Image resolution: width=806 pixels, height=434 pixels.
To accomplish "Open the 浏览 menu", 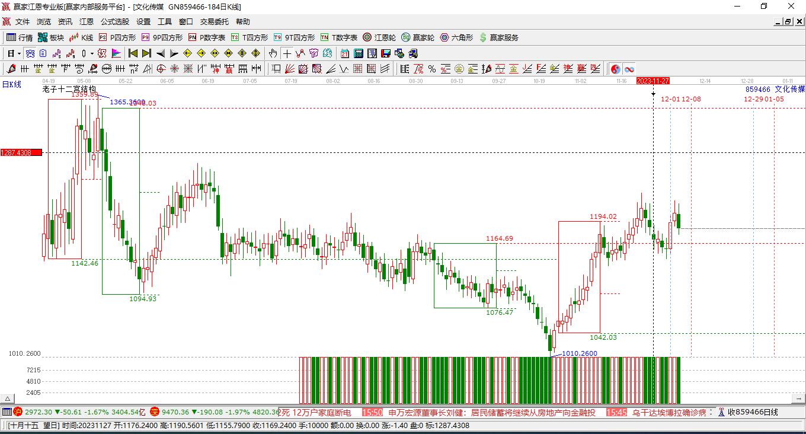I will coord(44,21).
